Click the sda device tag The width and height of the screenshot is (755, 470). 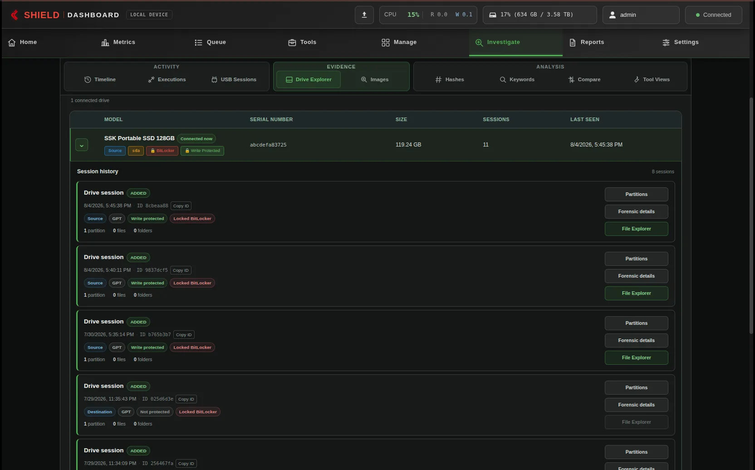[136, 151]
